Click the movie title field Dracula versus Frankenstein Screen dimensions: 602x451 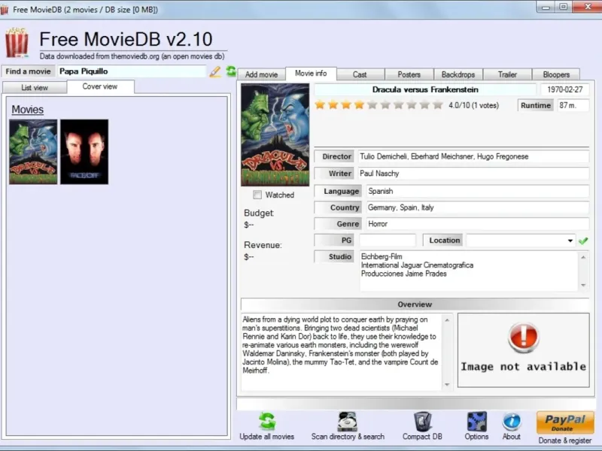[425, 89]
